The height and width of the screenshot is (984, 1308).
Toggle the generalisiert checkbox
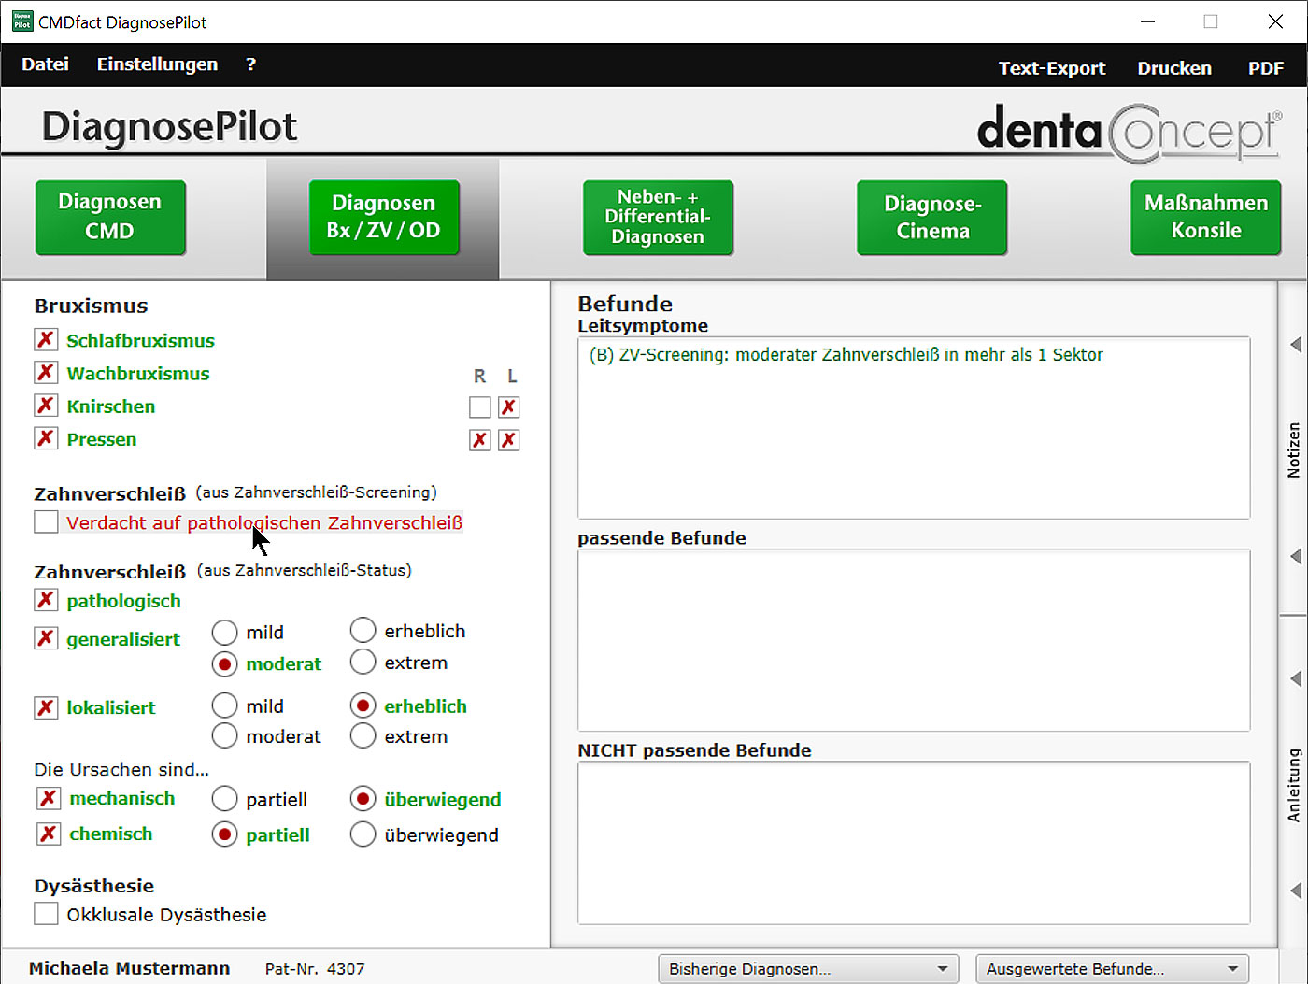click(46, 638)
